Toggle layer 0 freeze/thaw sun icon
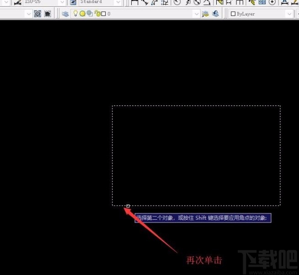The width and height of the screenshot is (299, 275). click(83, 14)
